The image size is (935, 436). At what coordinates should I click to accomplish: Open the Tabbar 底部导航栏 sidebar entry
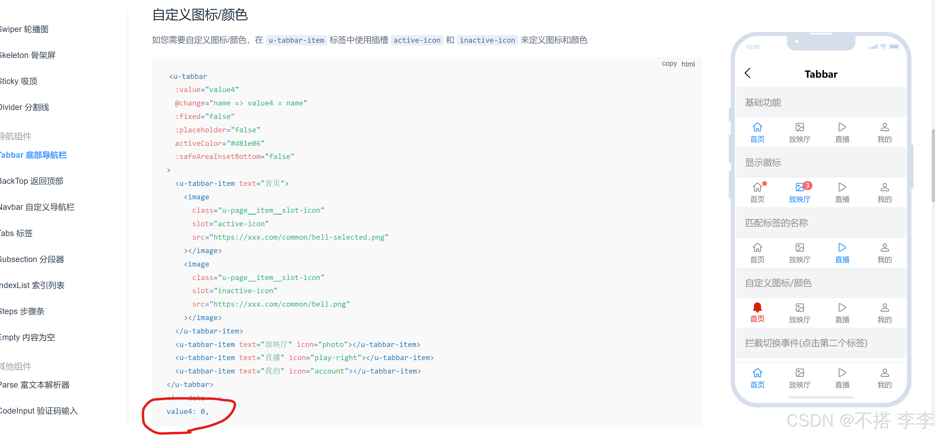33,155
